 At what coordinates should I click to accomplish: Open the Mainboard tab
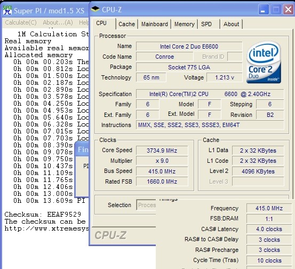tap(155, 24)
